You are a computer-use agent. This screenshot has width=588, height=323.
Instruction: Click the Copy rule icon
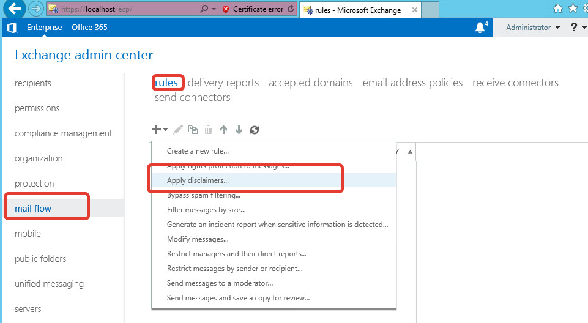(x=193, y=130)
